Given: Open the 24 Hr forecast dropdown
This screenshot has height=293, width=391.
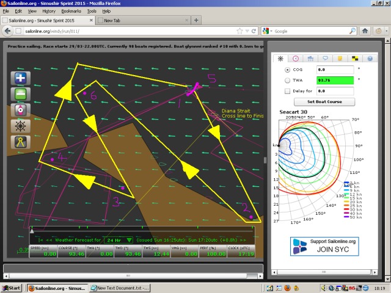Looking at the screenshot, I should (119, 240).
